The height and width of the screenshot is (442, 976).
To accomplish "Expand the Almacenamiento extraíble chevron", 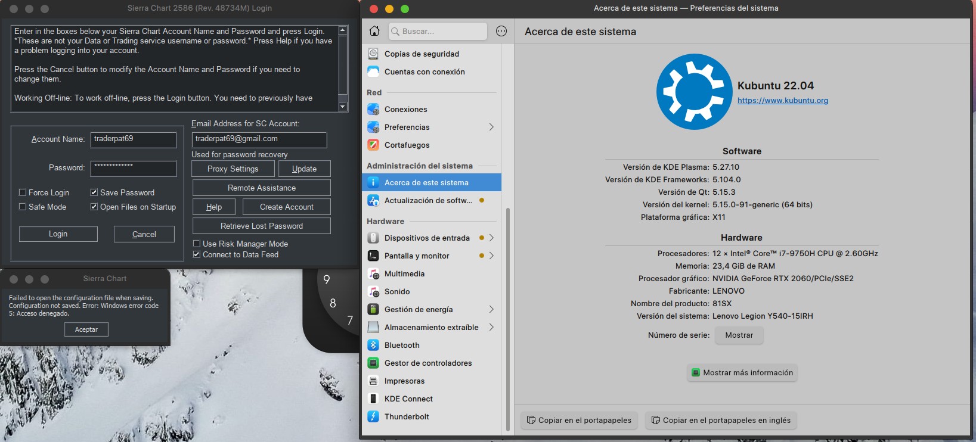I will click(491, 327).
